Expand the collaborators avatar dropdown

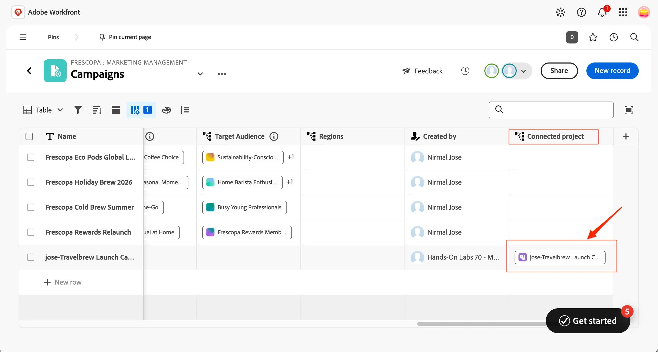pyautogui.click(x=523, y=71)
